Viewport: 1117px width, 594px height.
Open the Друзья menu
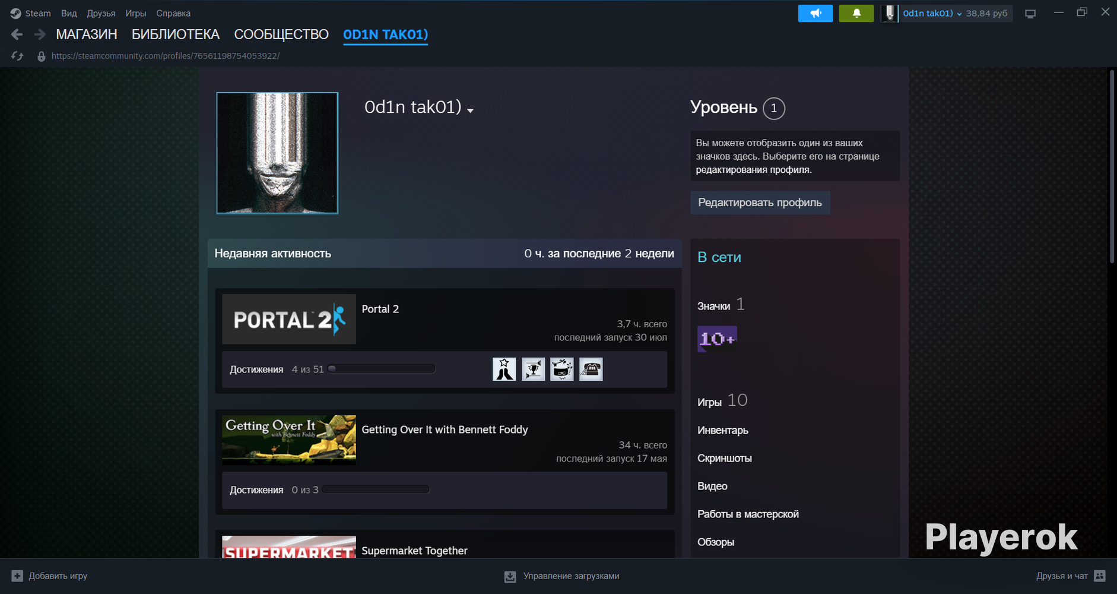point(101,13)
